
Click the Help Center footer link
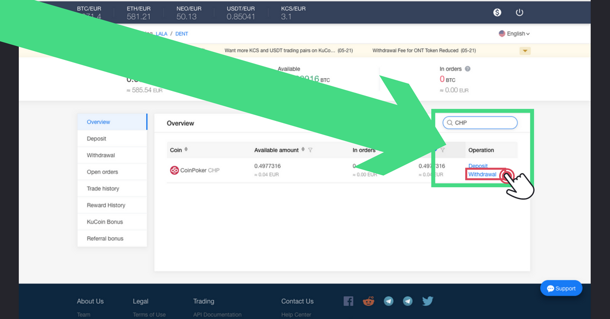296,315
